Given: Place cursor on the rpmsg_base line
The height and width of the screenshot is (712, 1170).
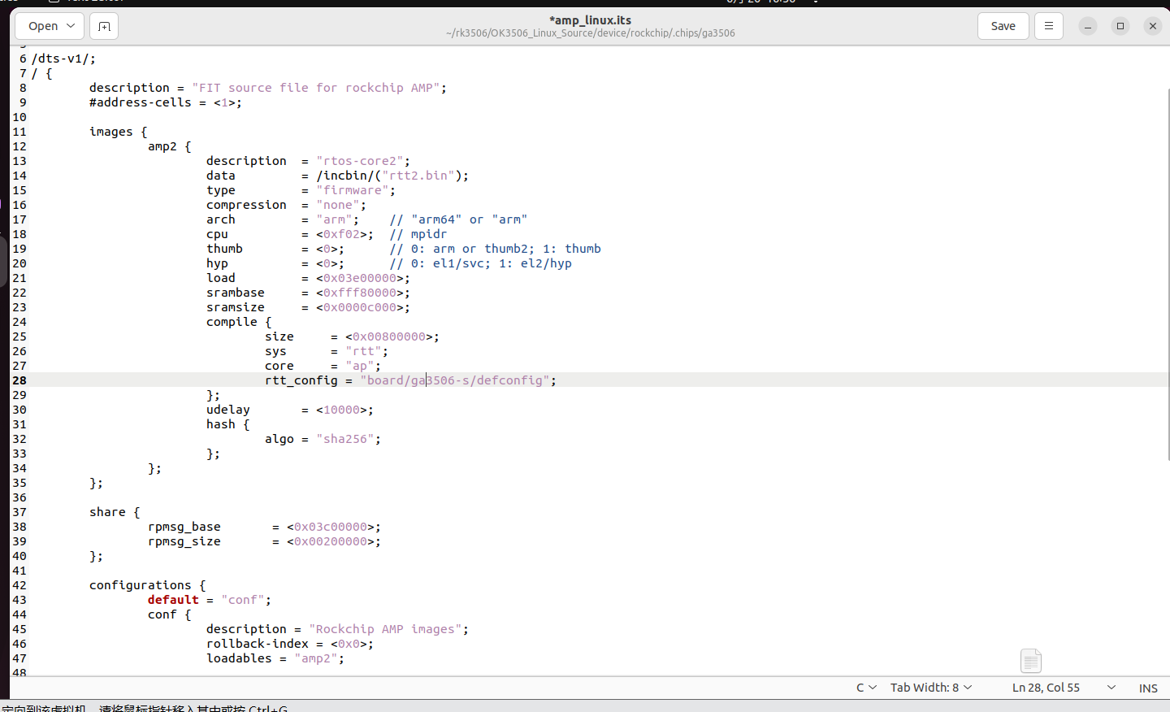Looking at the screenshot, I should coord(184,527).
